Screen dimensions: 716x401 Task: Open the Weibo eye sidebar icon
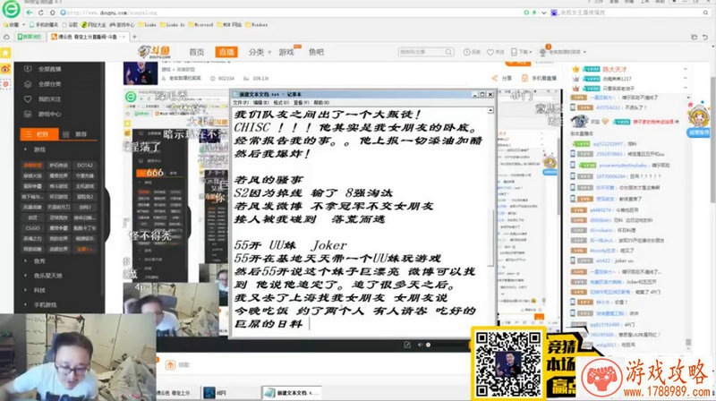[5, 69]
